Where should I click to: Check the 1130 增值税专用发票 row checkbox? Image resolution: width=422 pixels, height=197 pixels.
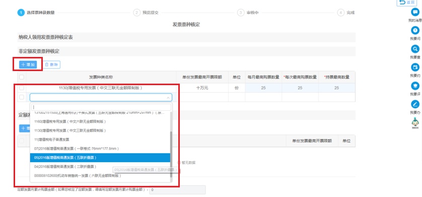pyautogui.click(x=22, y=88)
